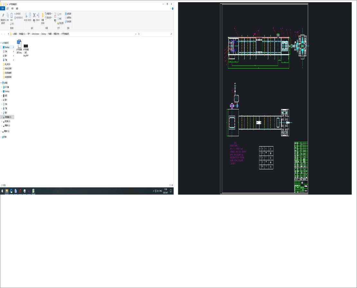Click the Edit item in the ribbon Open group

(59, 19)
